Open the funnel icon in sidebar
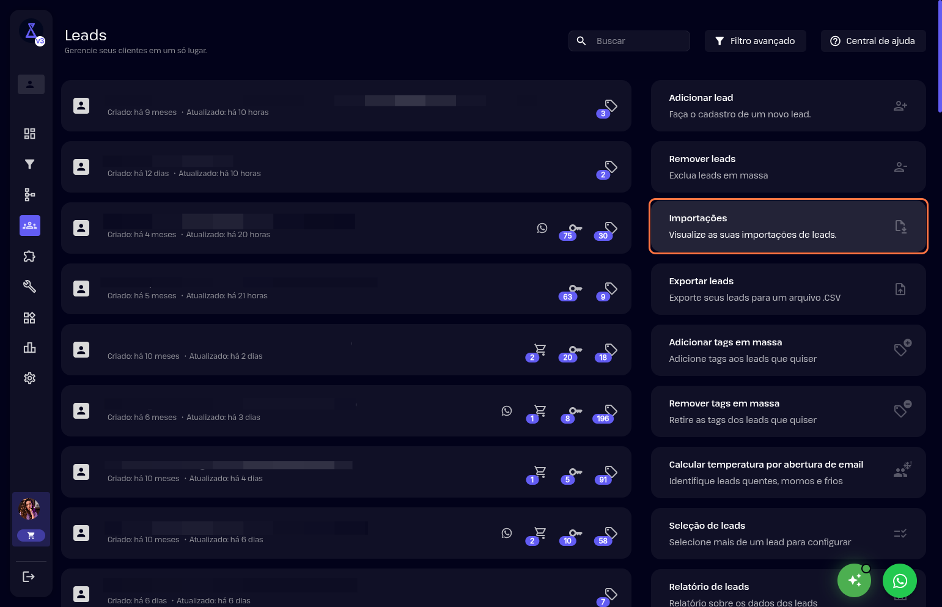Viewport: 942px width, 607px height. (x=29, y=164)
